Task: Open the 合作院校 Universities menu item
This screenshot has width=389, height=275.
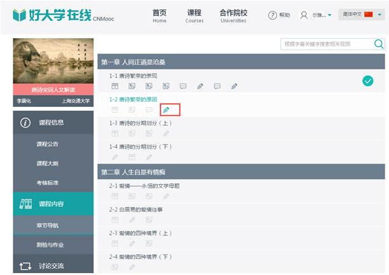Action: point(233,16)
